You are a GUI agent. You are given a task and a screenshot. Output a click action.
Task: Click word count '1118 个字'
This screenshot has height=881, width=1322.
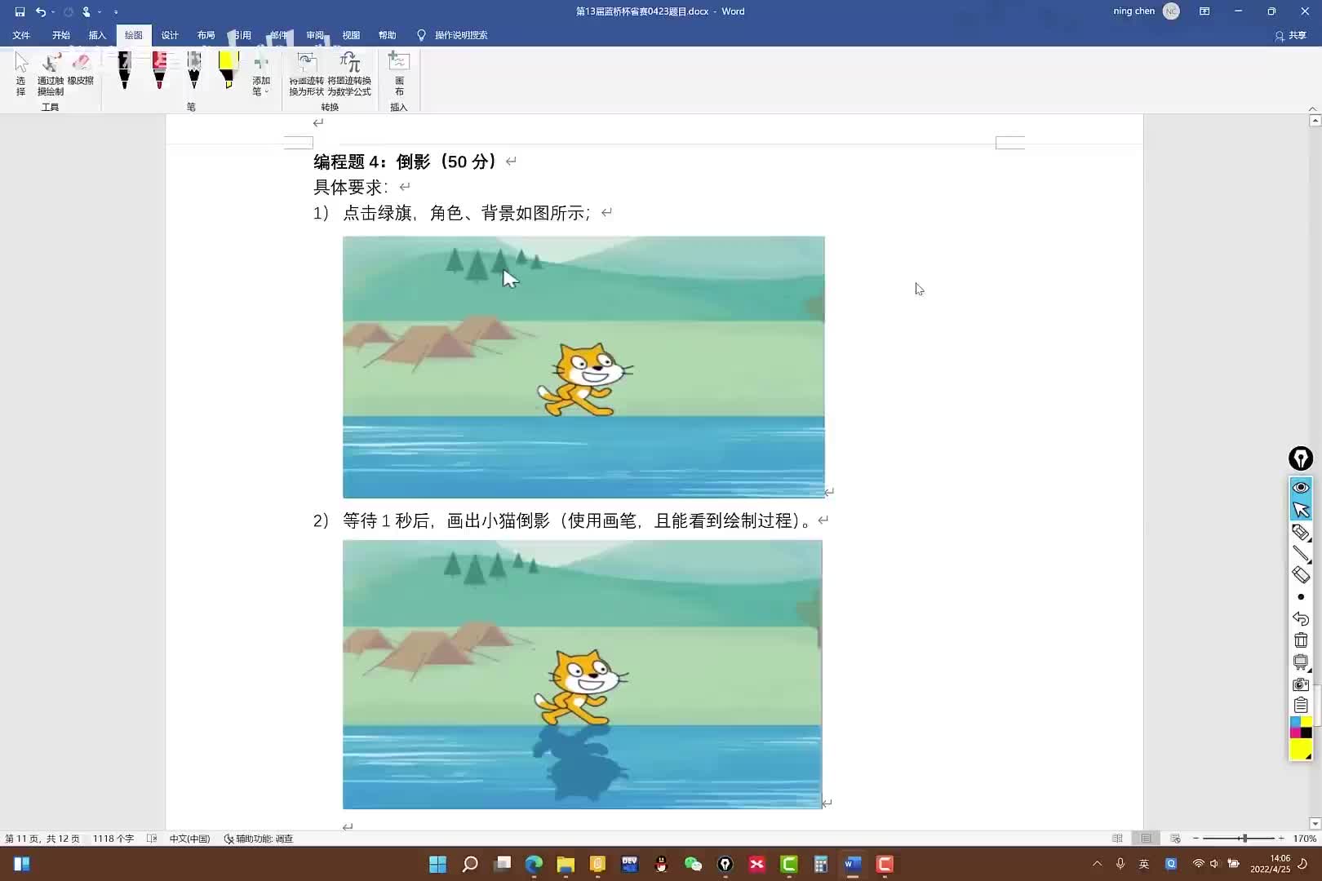coord(113,839)
